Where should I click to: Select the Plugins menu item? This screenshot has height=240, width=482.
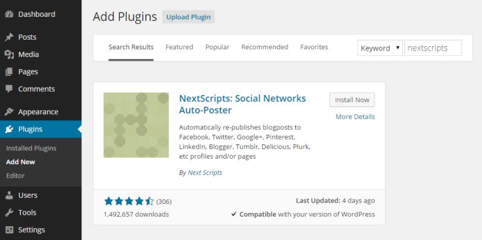tap(40, 129)
